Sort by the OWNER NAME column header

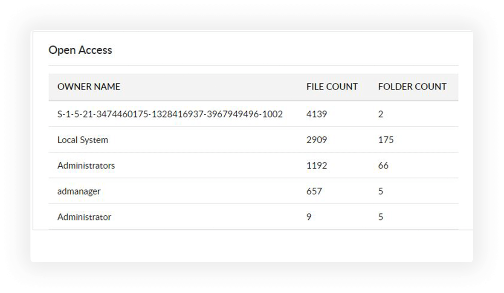[89, 87]
